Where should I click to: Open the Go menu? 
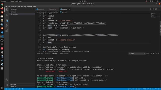[22, 6]
